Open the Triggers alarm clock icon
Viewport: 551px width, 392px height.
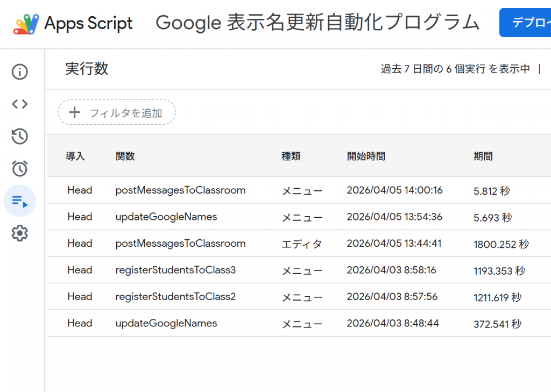coord(20,169)
